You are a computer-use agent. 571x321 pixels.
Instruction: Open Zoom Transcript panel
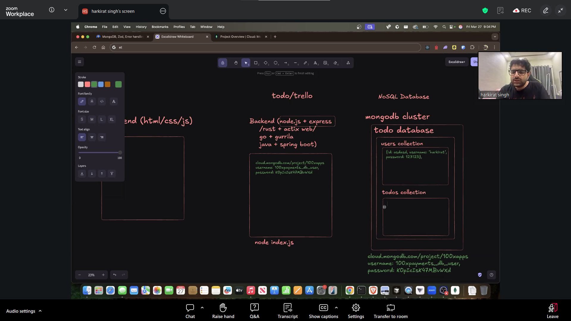[287, 311]
